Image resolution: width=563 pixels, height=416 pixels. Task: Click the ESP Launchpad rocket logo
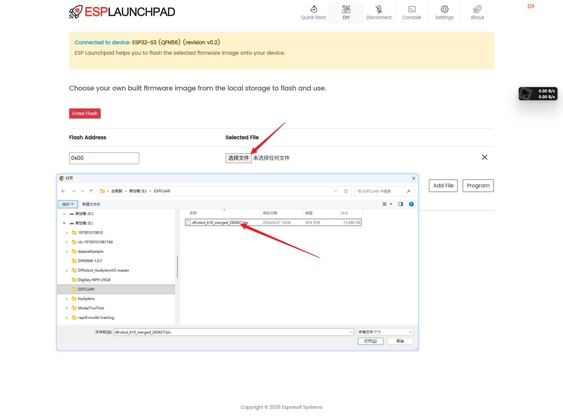click(x=76, y=11)
